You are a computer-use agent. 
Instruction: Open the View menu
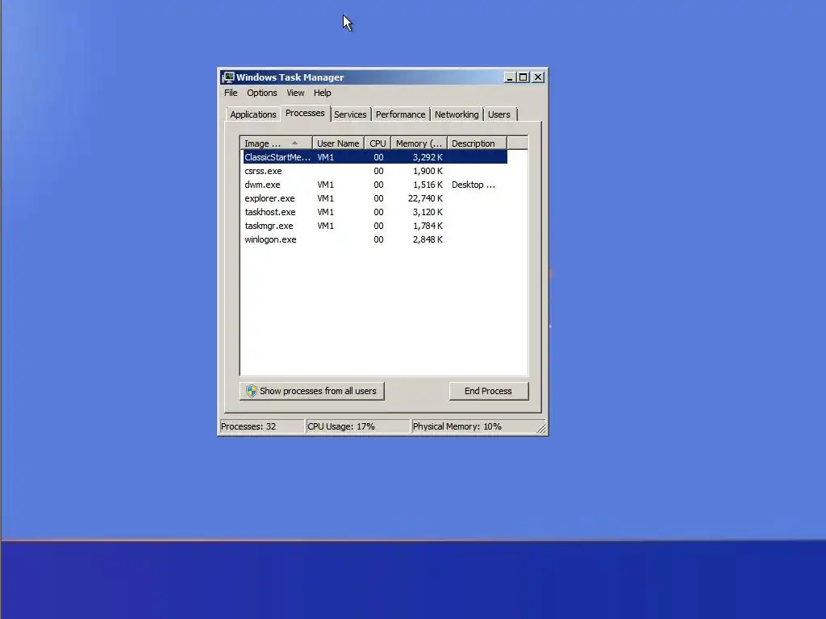[x=295, y=93]
